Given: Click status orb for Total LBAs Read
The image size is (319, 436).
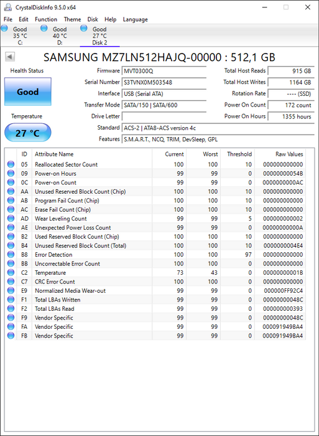Looking at the screenshot, I should 11,309.
